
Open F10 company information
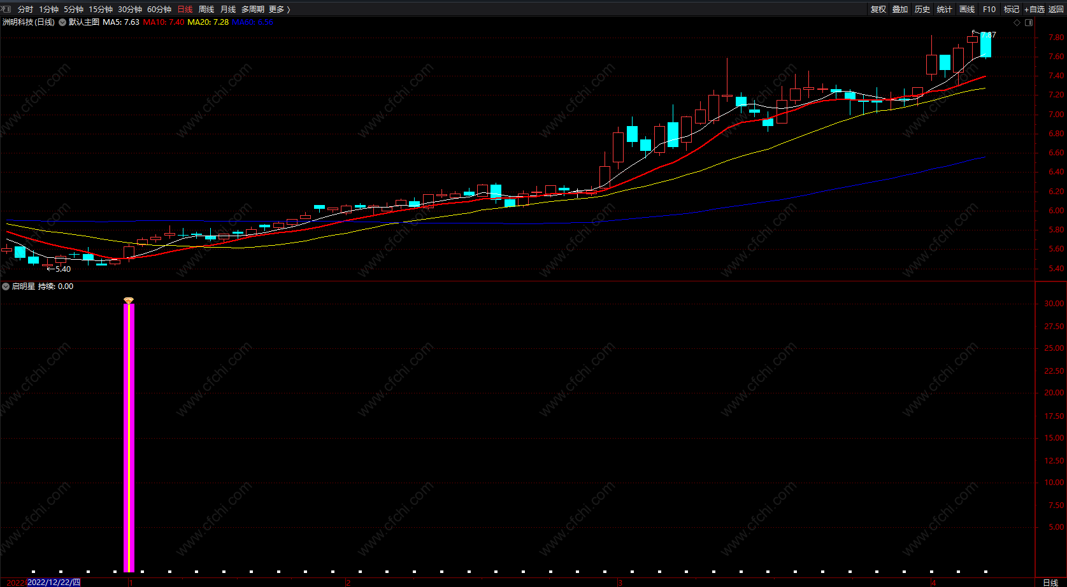click(x=989, y=10)
